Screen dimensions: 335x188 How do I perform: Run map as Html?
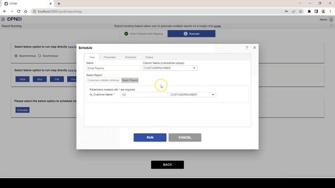tap(23, 79)
